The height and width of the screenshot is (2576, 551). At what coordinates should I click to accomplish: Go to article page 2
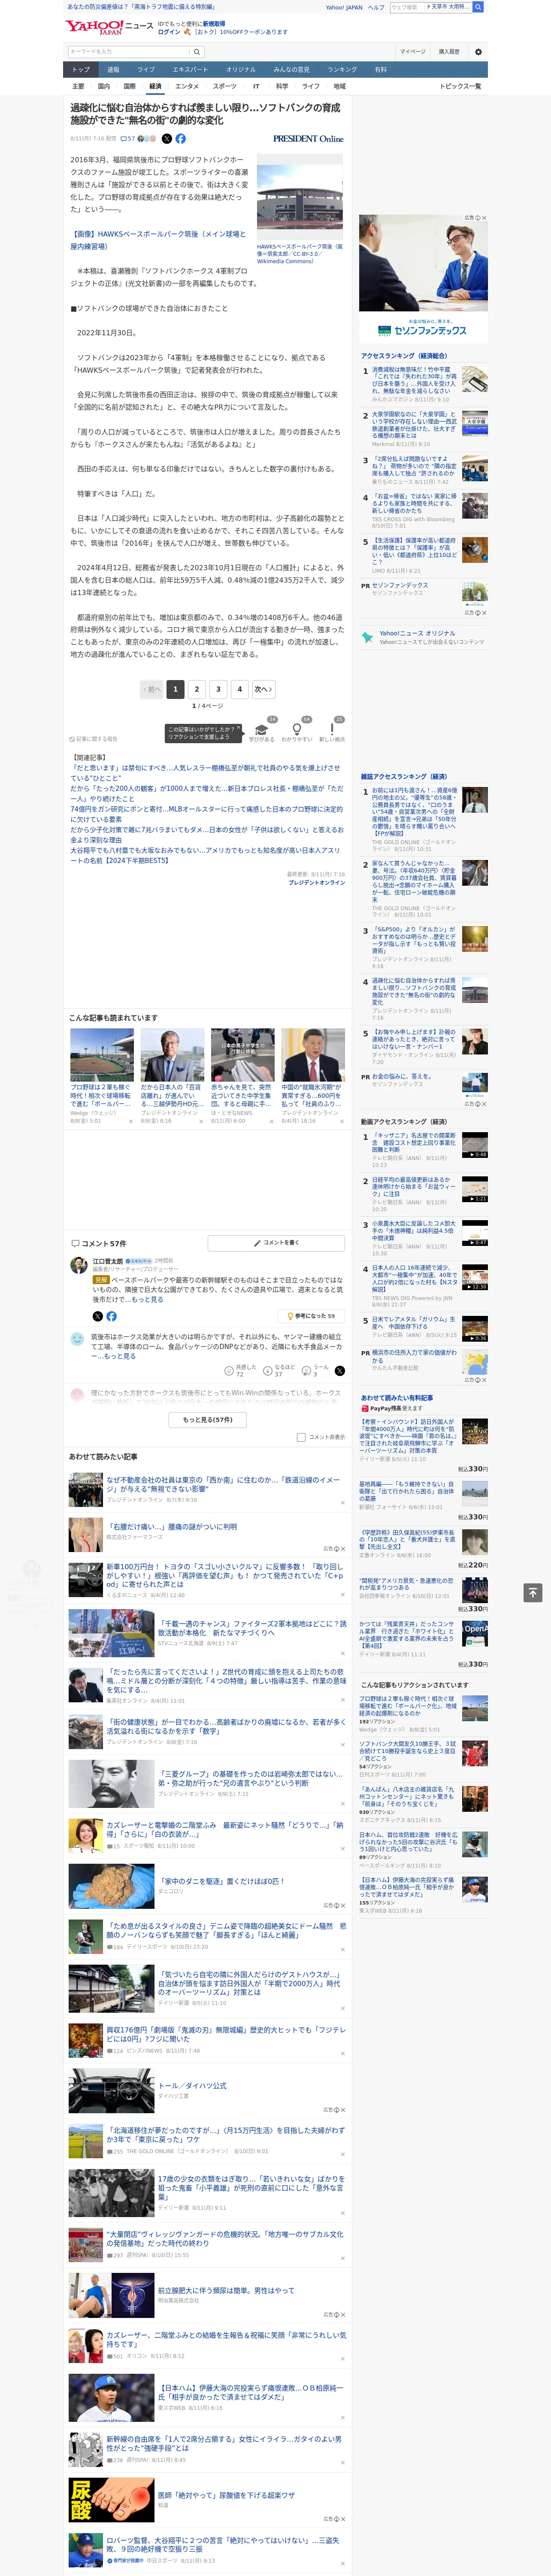click(197, 689)
